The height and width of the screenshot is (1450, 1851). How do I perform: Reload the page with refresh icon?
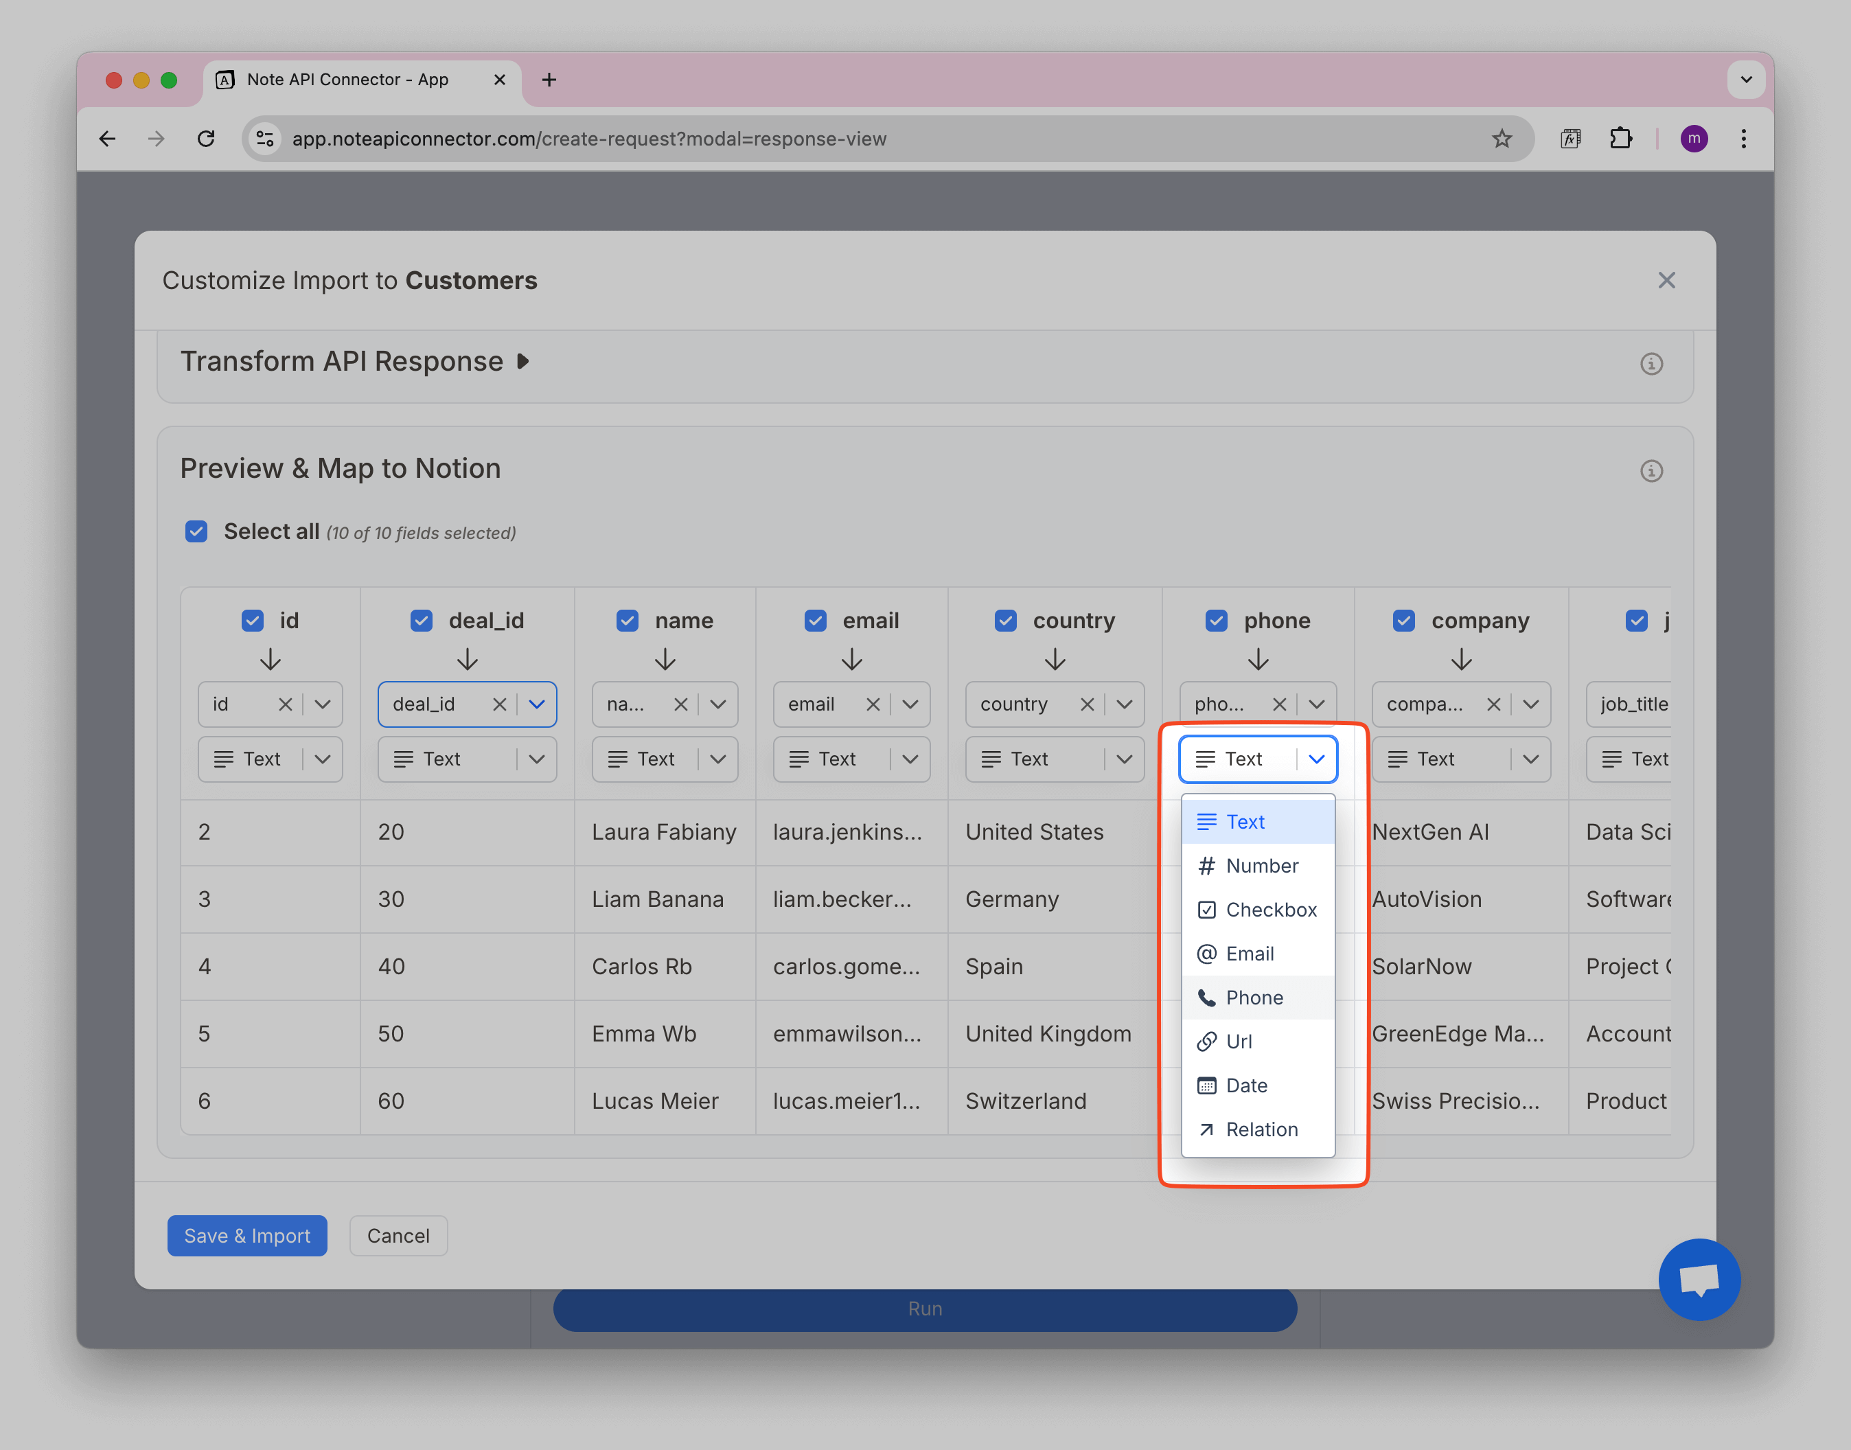click(x=205, y=139)
